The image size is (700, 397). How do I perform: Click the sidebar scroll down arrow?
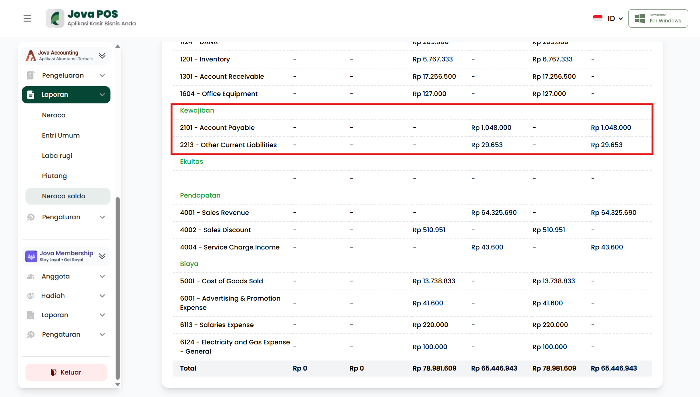click(x=118, y=384)
